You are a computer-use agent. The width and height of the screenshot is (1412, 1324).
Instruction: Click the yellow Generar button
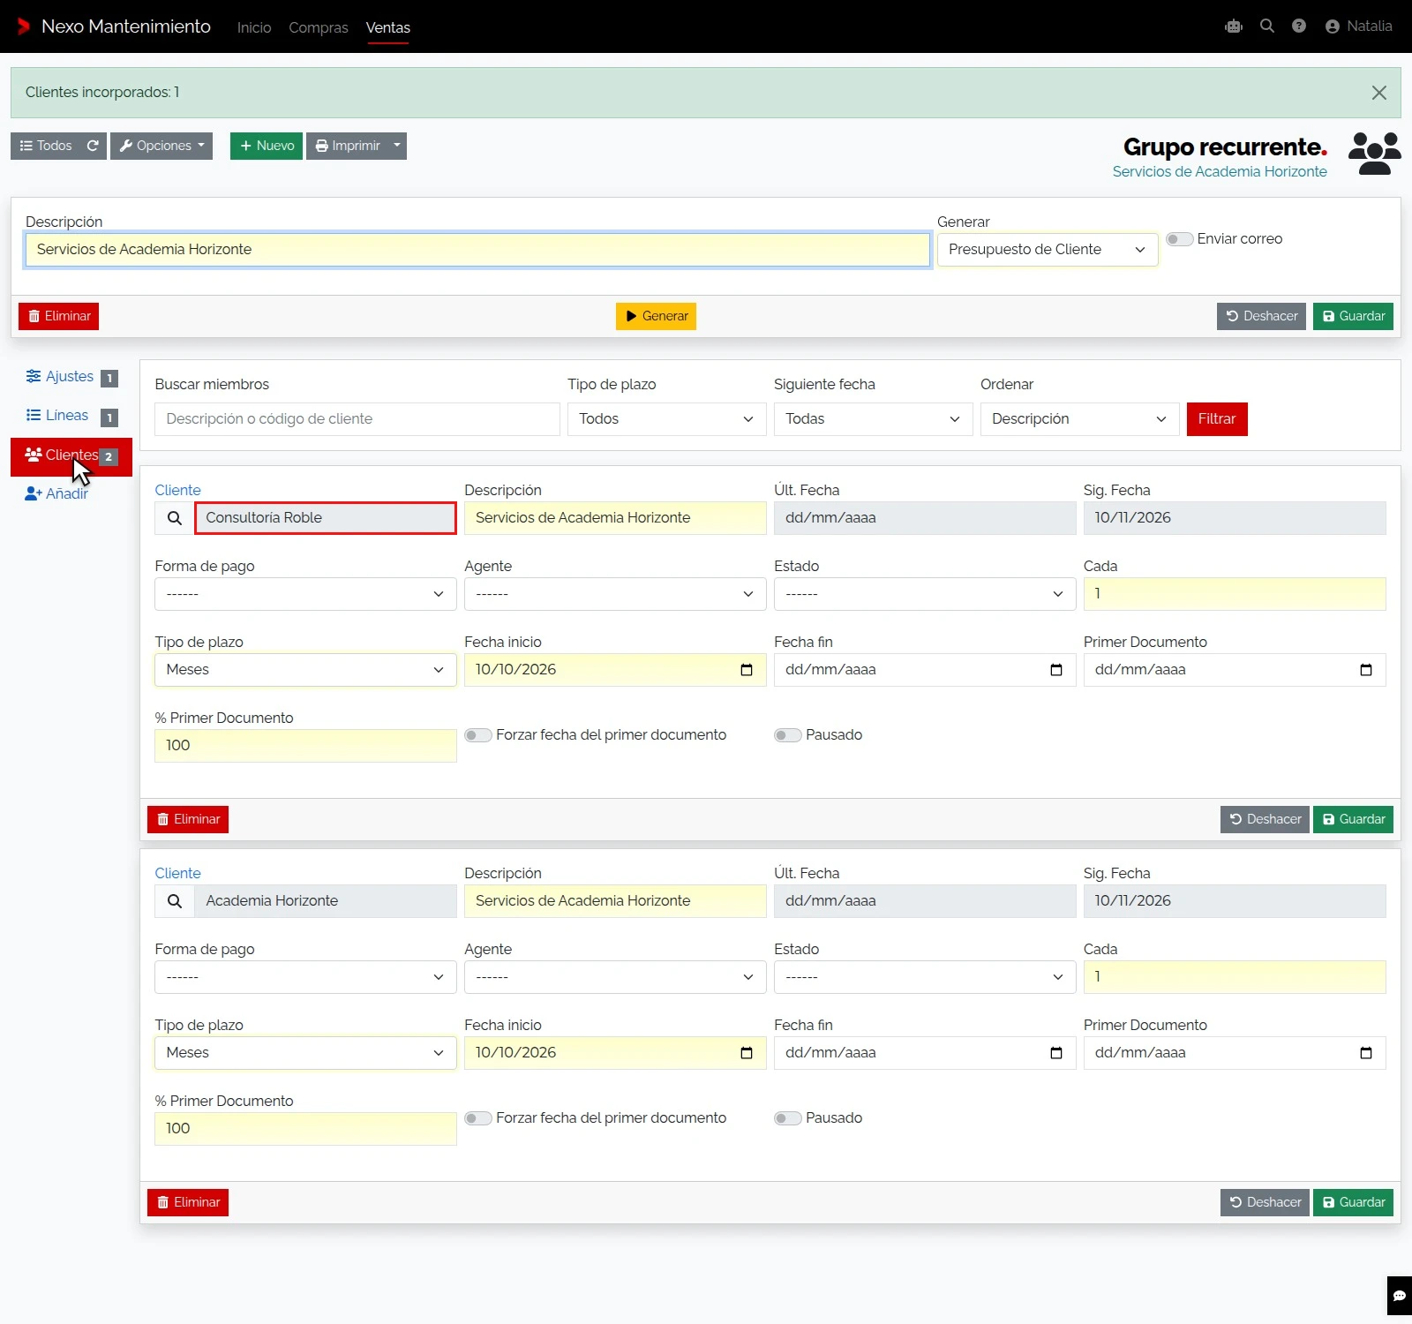[656, 316]
